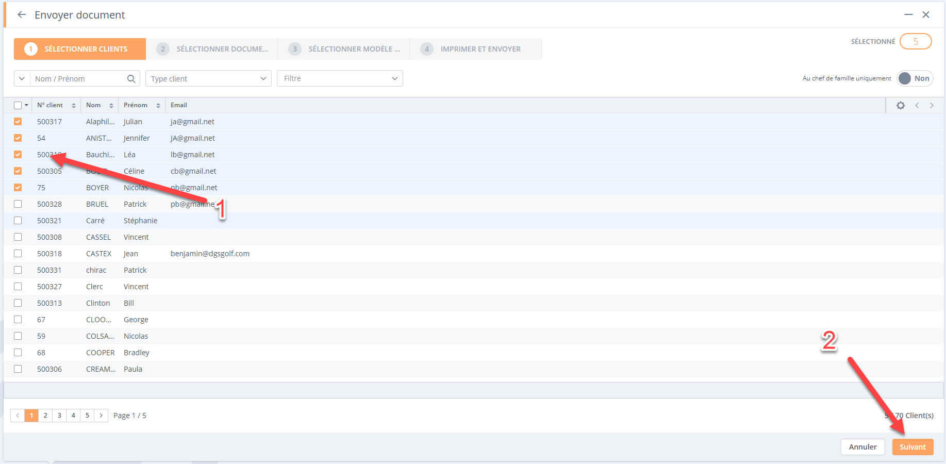Viewport: 946px width, 464px height.
Task: Check client 500318 CASTEX Jean
Action: pos(18,254)
